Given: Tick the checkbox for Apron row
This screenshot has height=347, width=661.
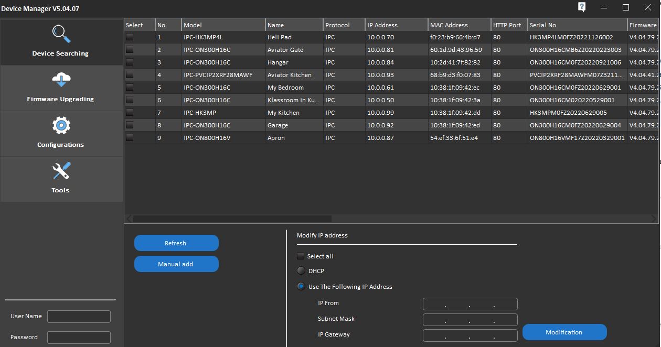Looking at the screenshot, I should pos(130,137).
